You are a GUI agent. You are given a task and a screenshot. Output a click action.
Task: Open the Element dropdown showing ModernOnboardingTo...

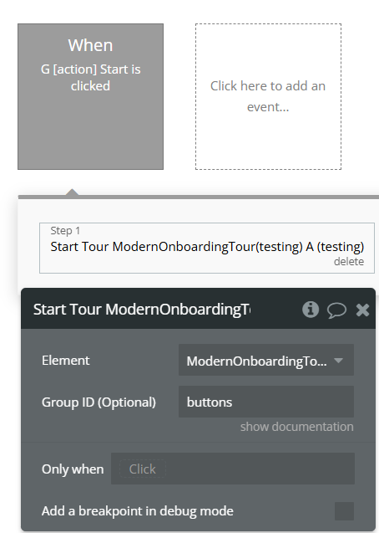click(266, 360)
